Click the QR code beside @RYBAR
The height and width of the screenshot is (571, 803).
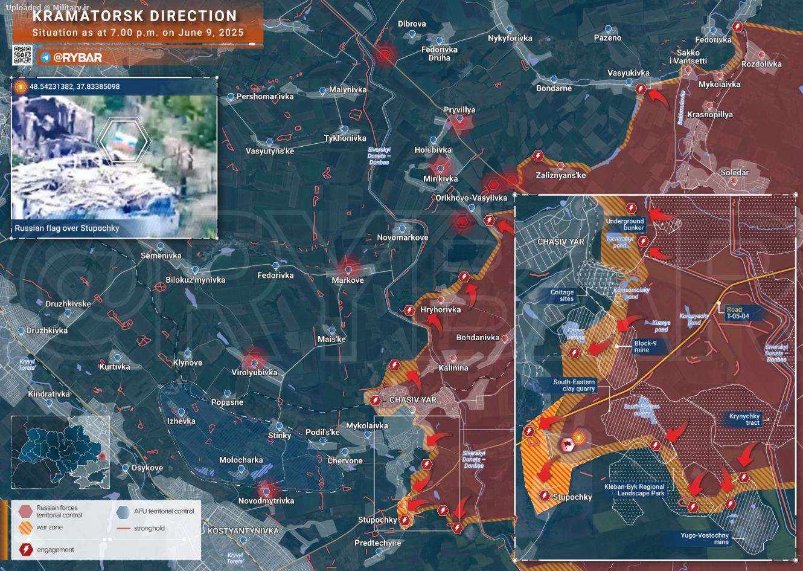[x=22, y=55]
